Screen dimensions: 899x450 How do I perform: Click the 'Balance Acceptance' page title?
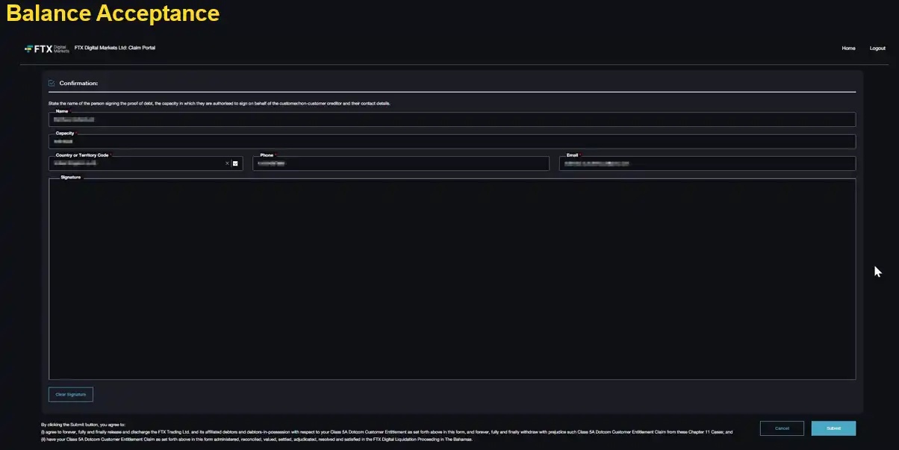click(113, 13)
